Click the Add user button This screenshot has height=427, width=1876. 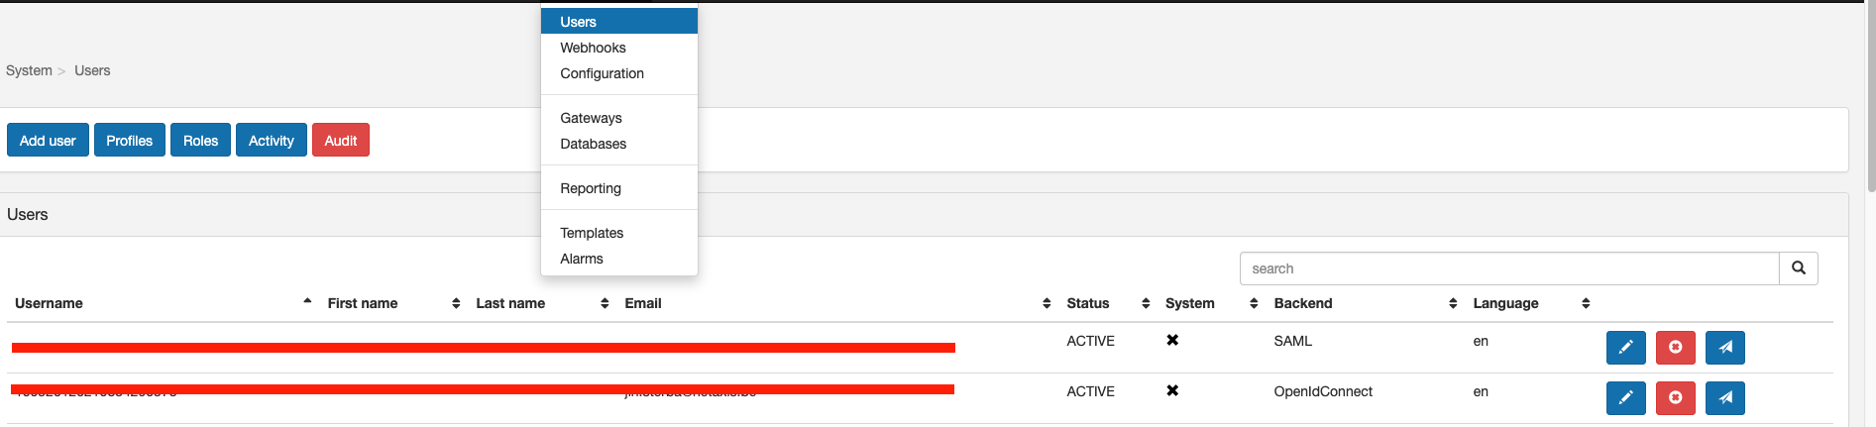click(48, 141)
